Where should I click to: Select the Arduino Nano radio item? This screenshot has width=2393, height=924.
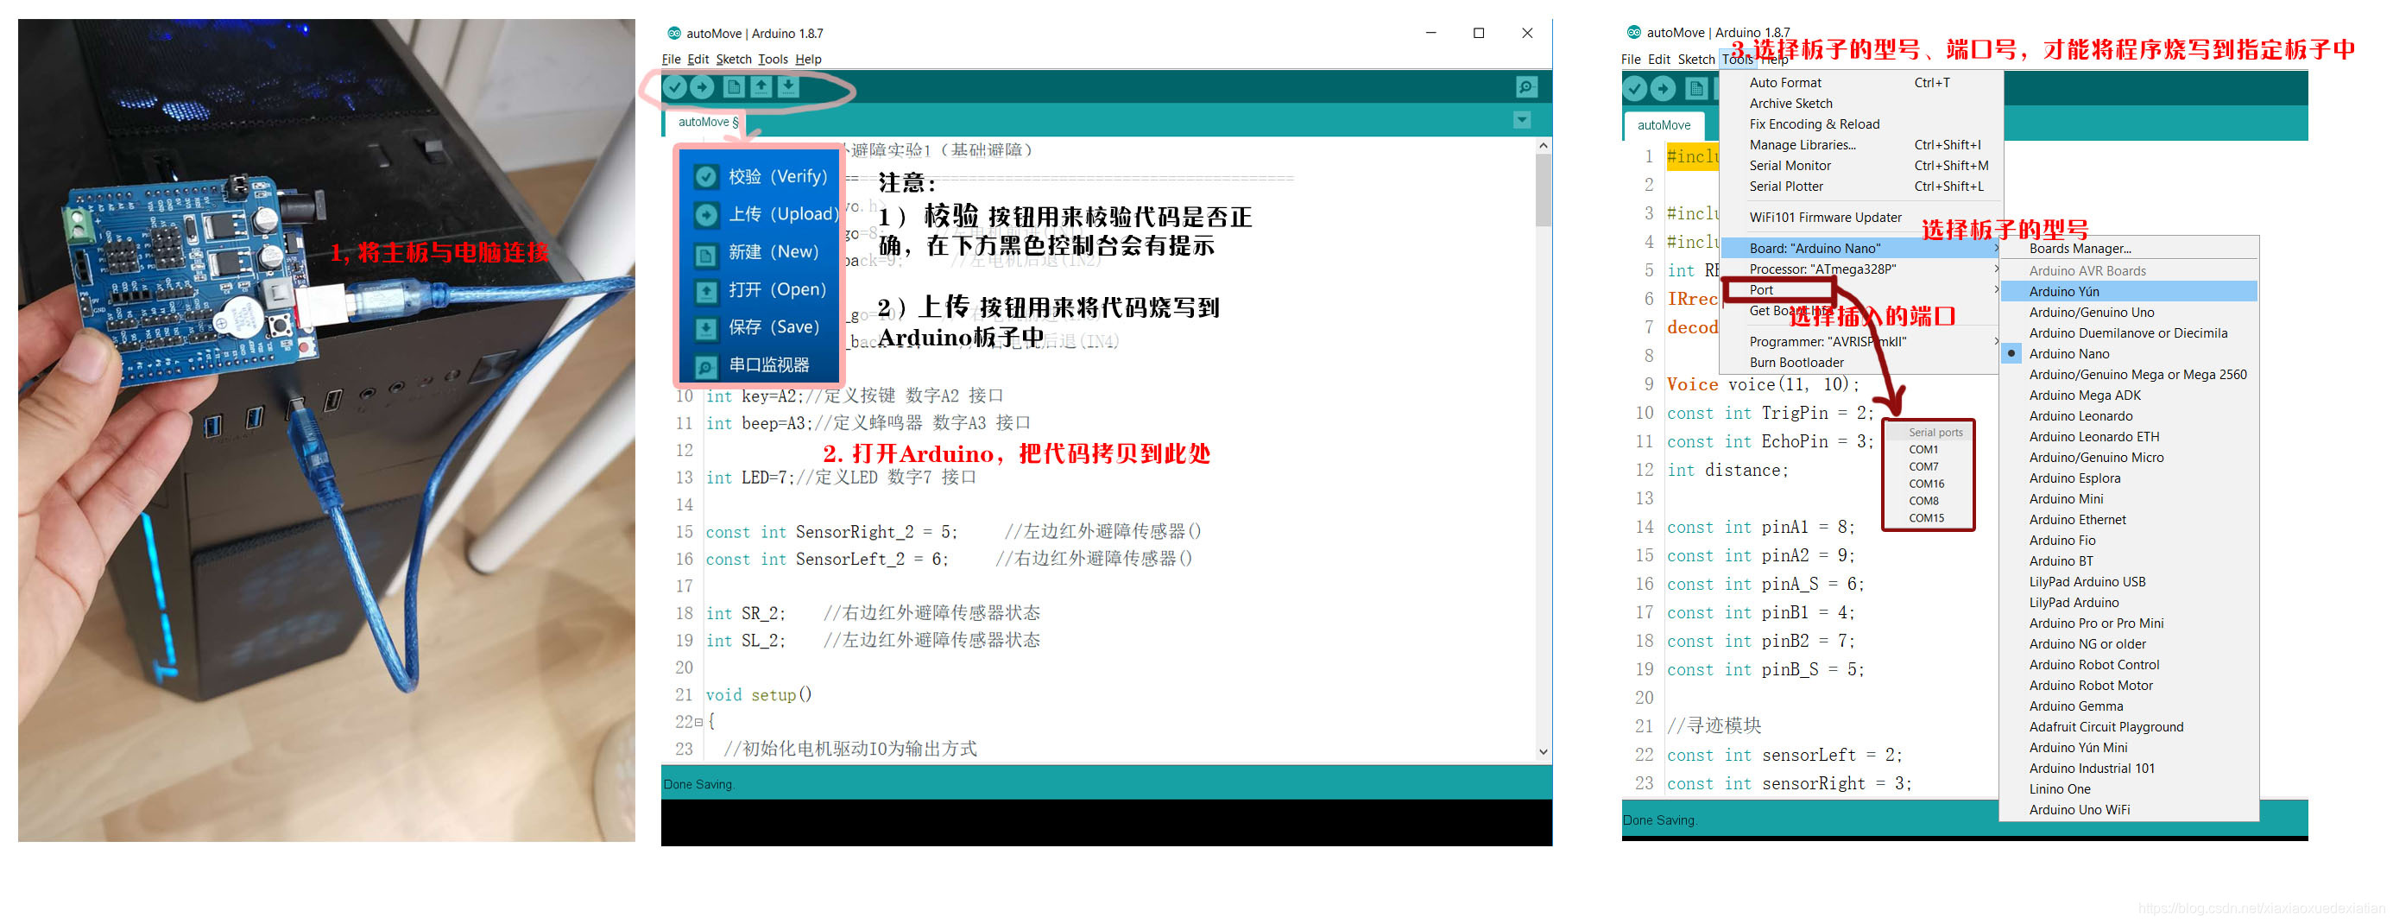tap(2128, 354)
